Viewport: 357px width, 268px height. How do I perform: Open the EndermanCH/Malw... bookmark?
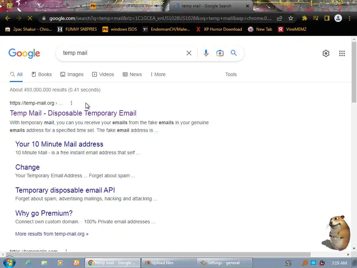(x=166, y=29)
